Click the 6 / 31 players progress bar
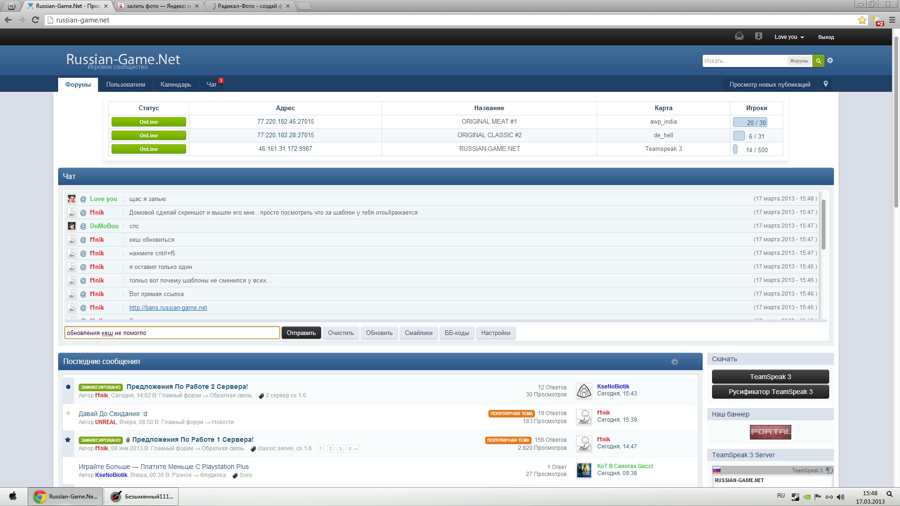The image size is (900, 506). pyautogui.click(x=739, y=136)
